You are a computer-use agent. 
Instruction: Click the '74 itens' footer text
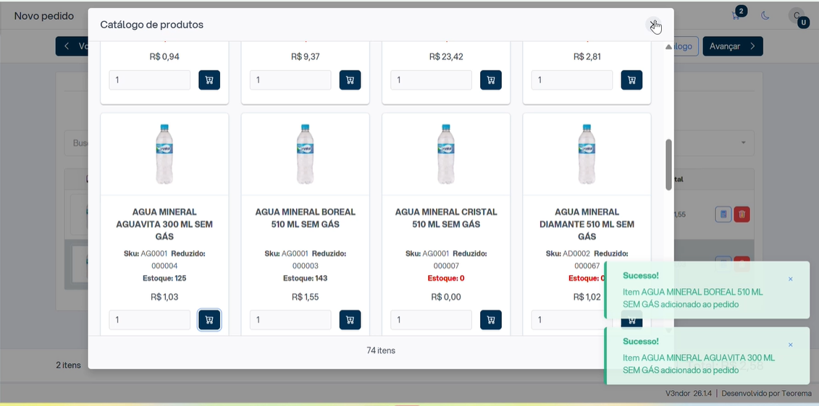coord(381,351)
